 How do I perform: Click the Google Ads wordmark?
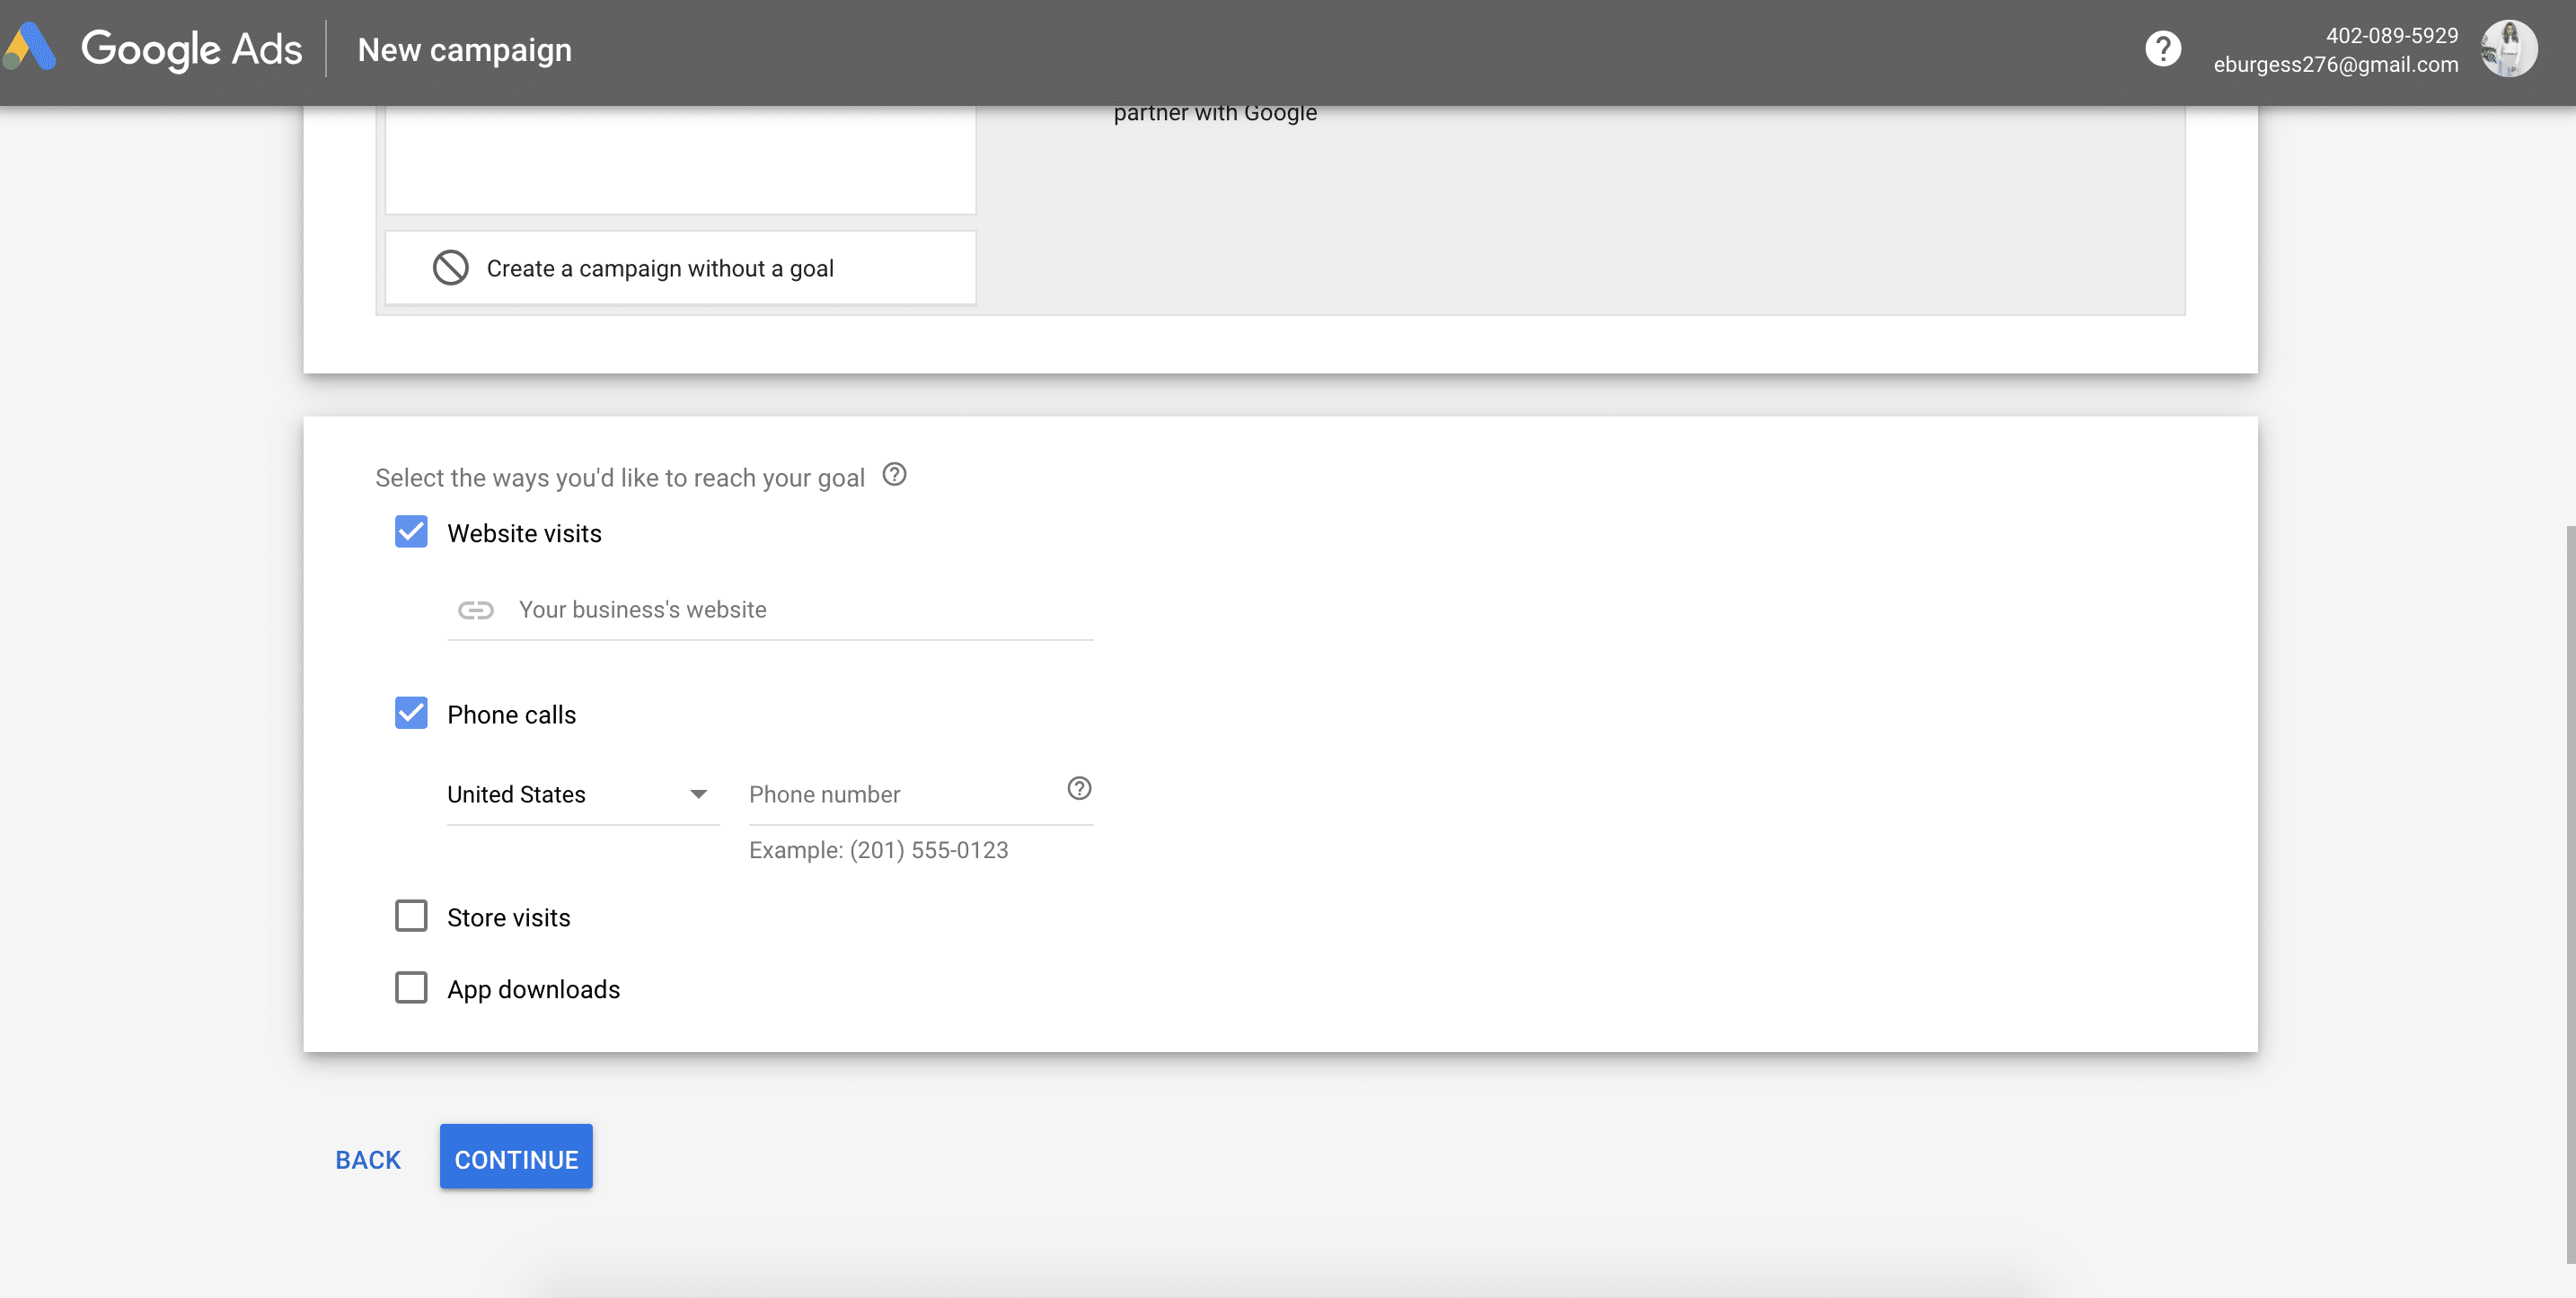click(x=191, y=49)
